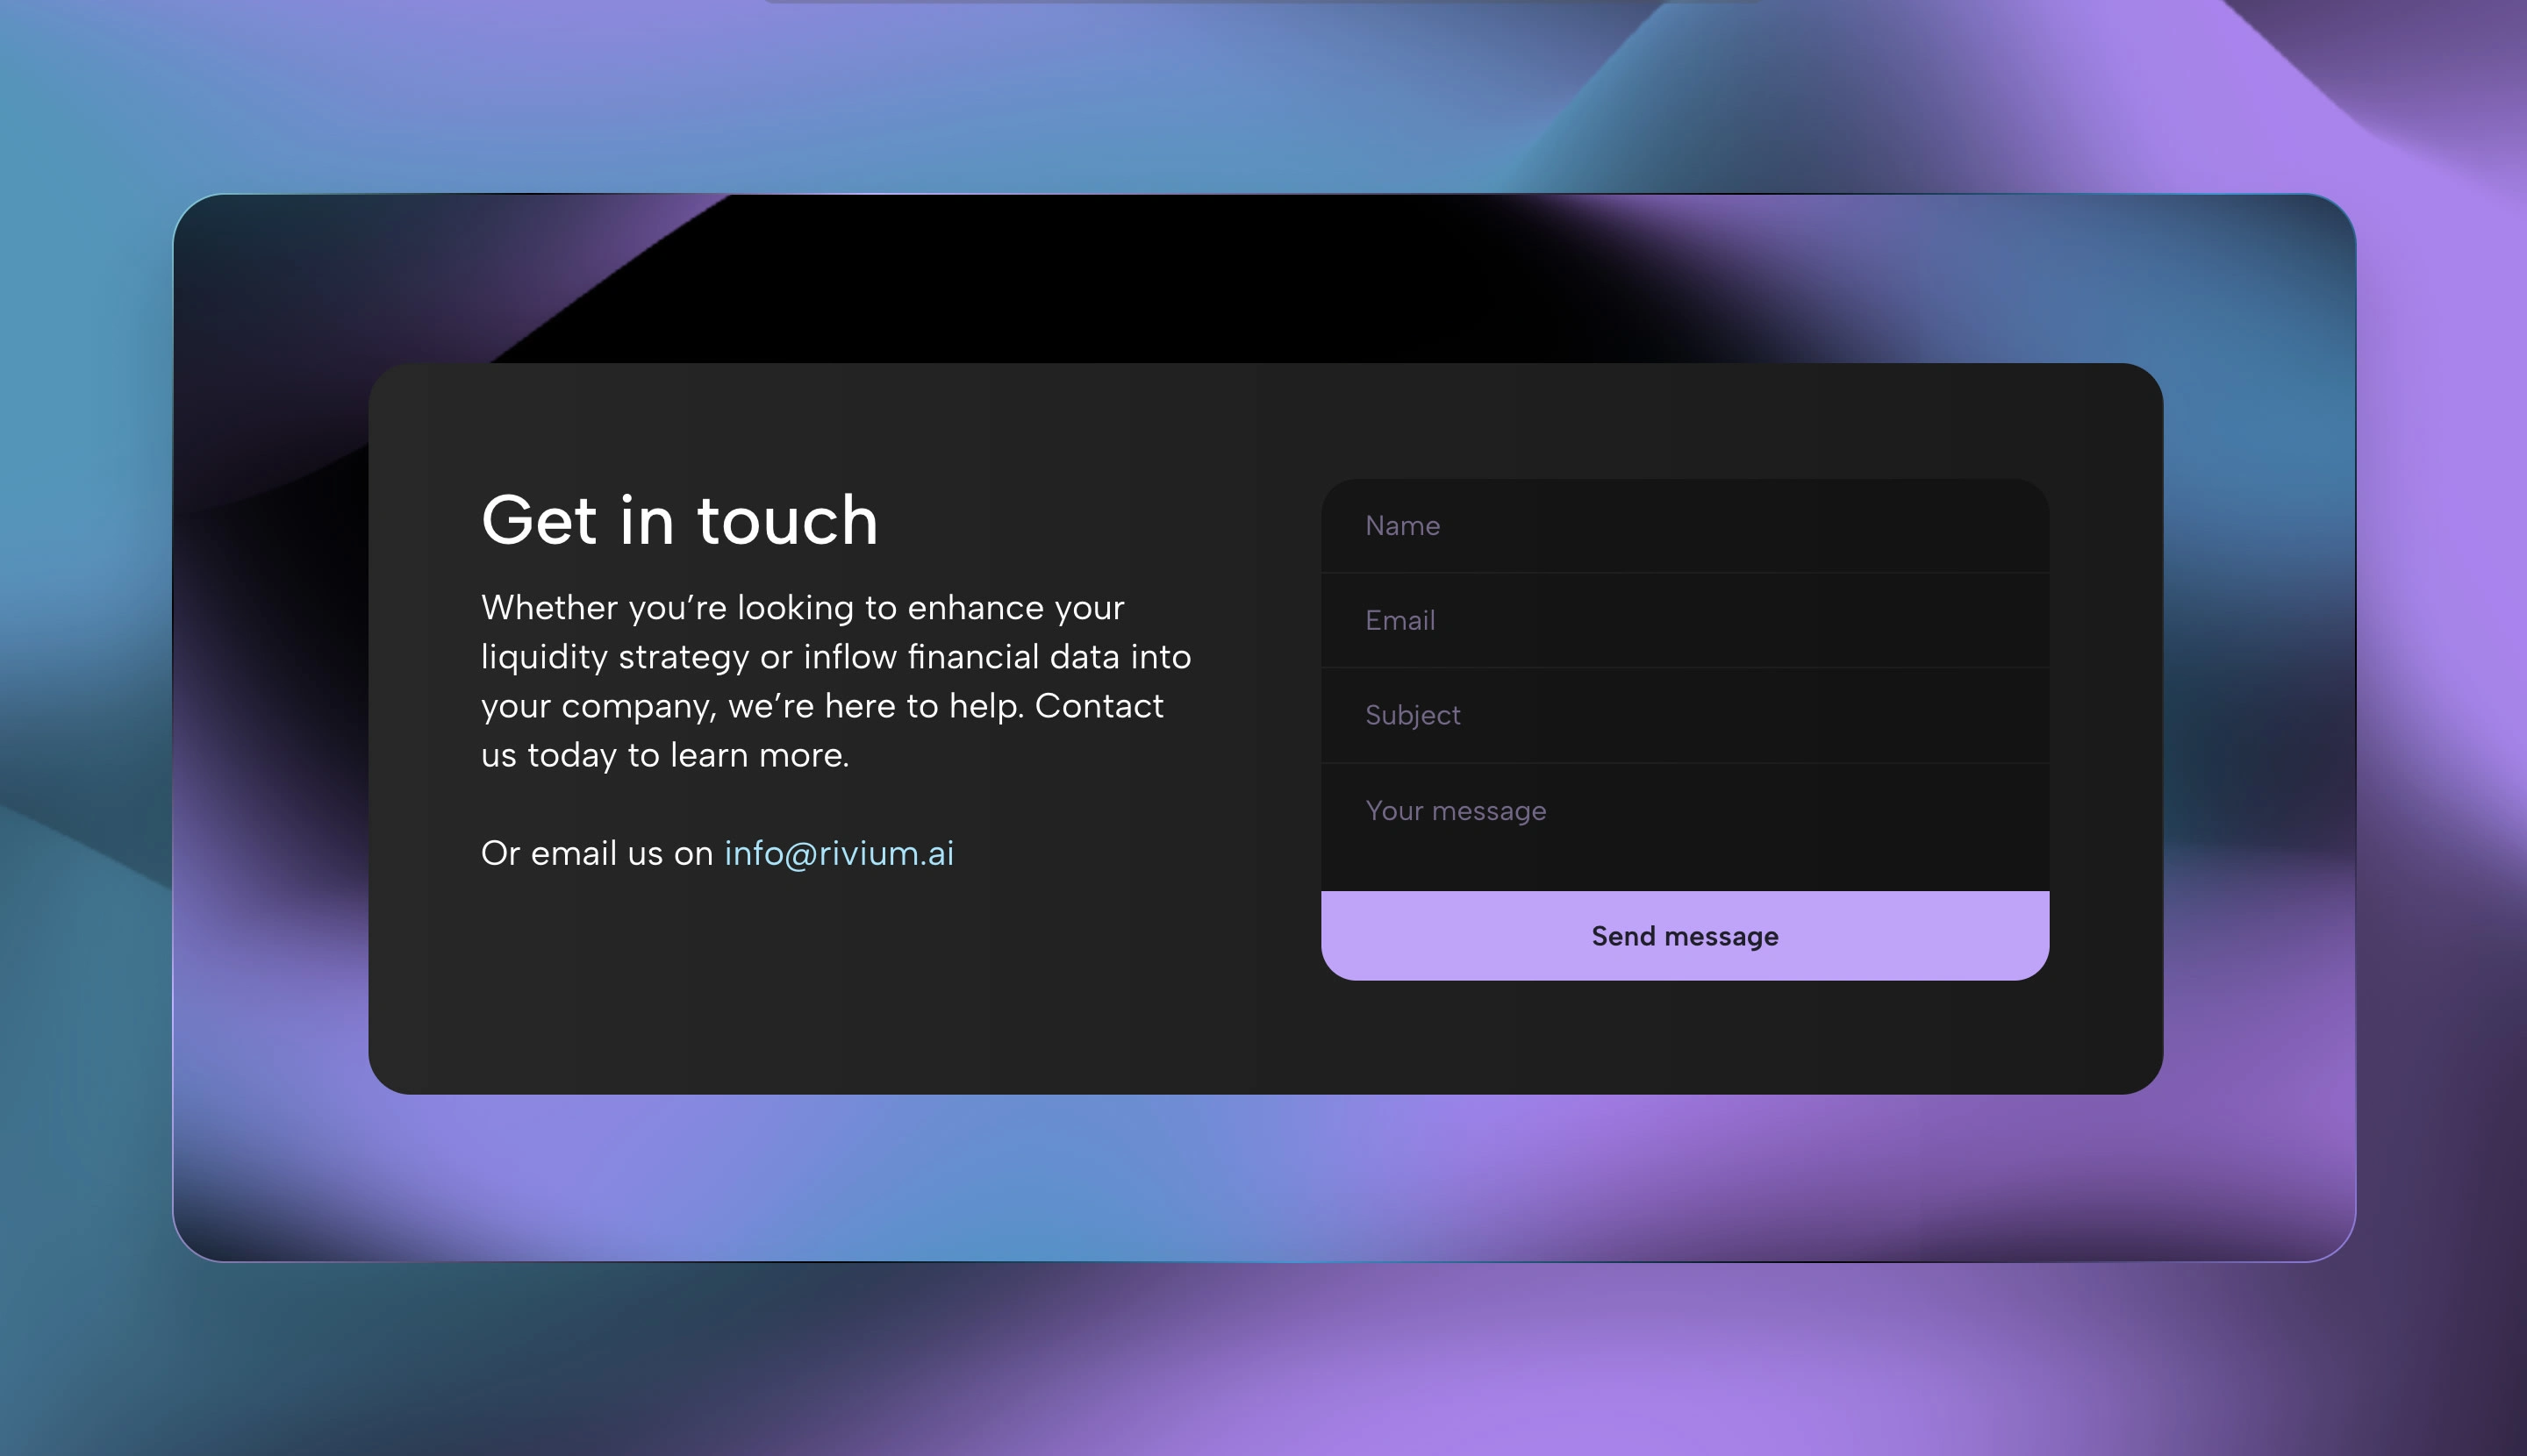Click the Get in touch heading
Viewport: 2527px width, 1456px height.
coord(679,521)
